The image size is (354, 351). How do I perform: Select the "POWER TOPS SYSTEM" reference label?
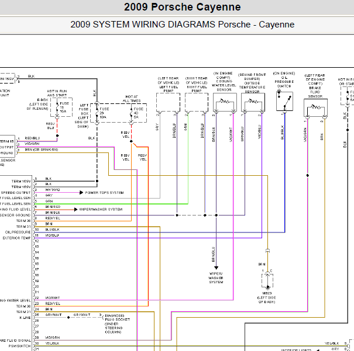pos(104,193)
